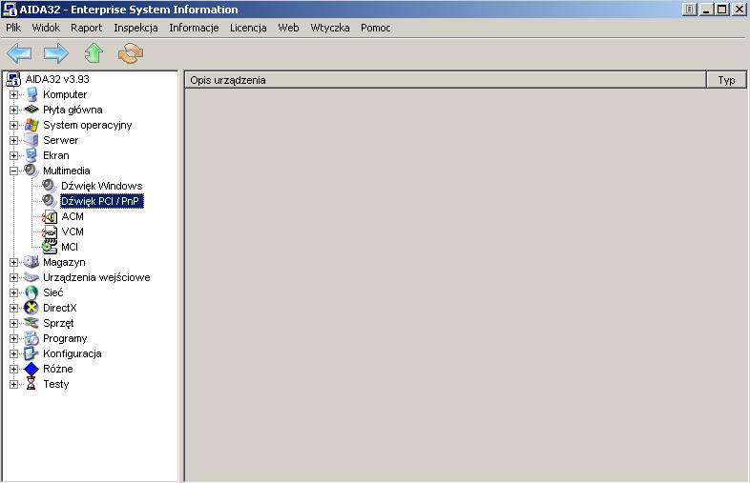Select the Płyta główna tree item
This screenshot has height=483, width=750.
coord(73,110)
